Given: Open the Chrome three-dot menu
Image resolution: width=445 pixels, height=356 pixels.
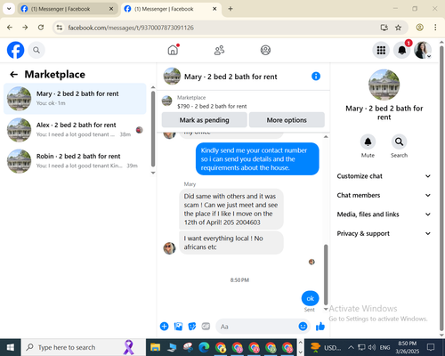Looking at the screenshot, I should (435, 28).
